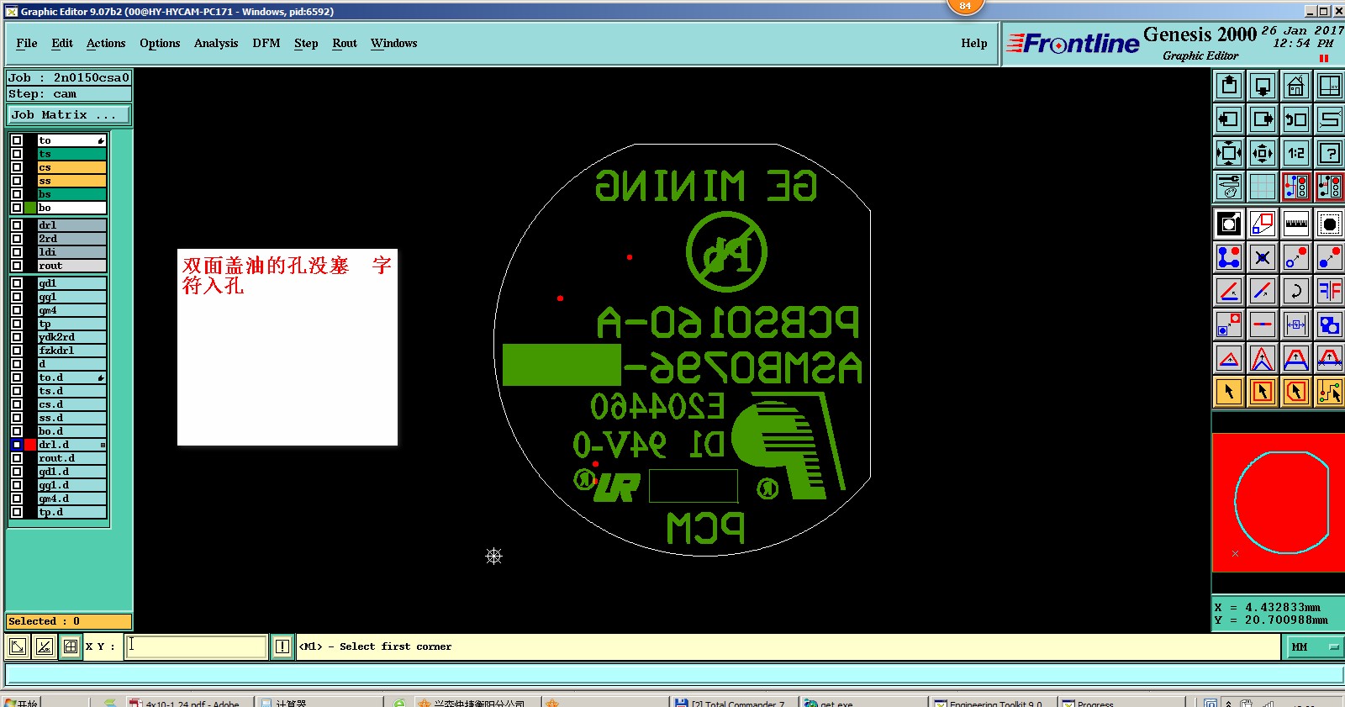Open the wrench and palette settings icon

click(1229, 187)
